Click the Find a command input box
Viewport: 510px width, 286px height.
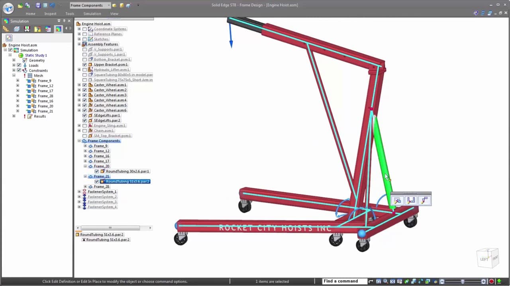coord(344,282)
